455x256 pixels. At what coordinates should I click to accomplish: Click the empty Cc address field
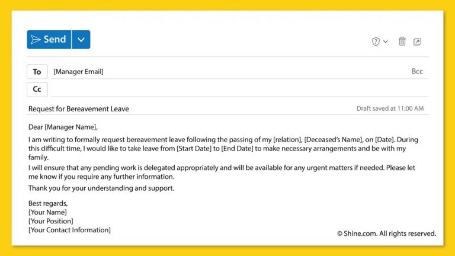(237, 89)
